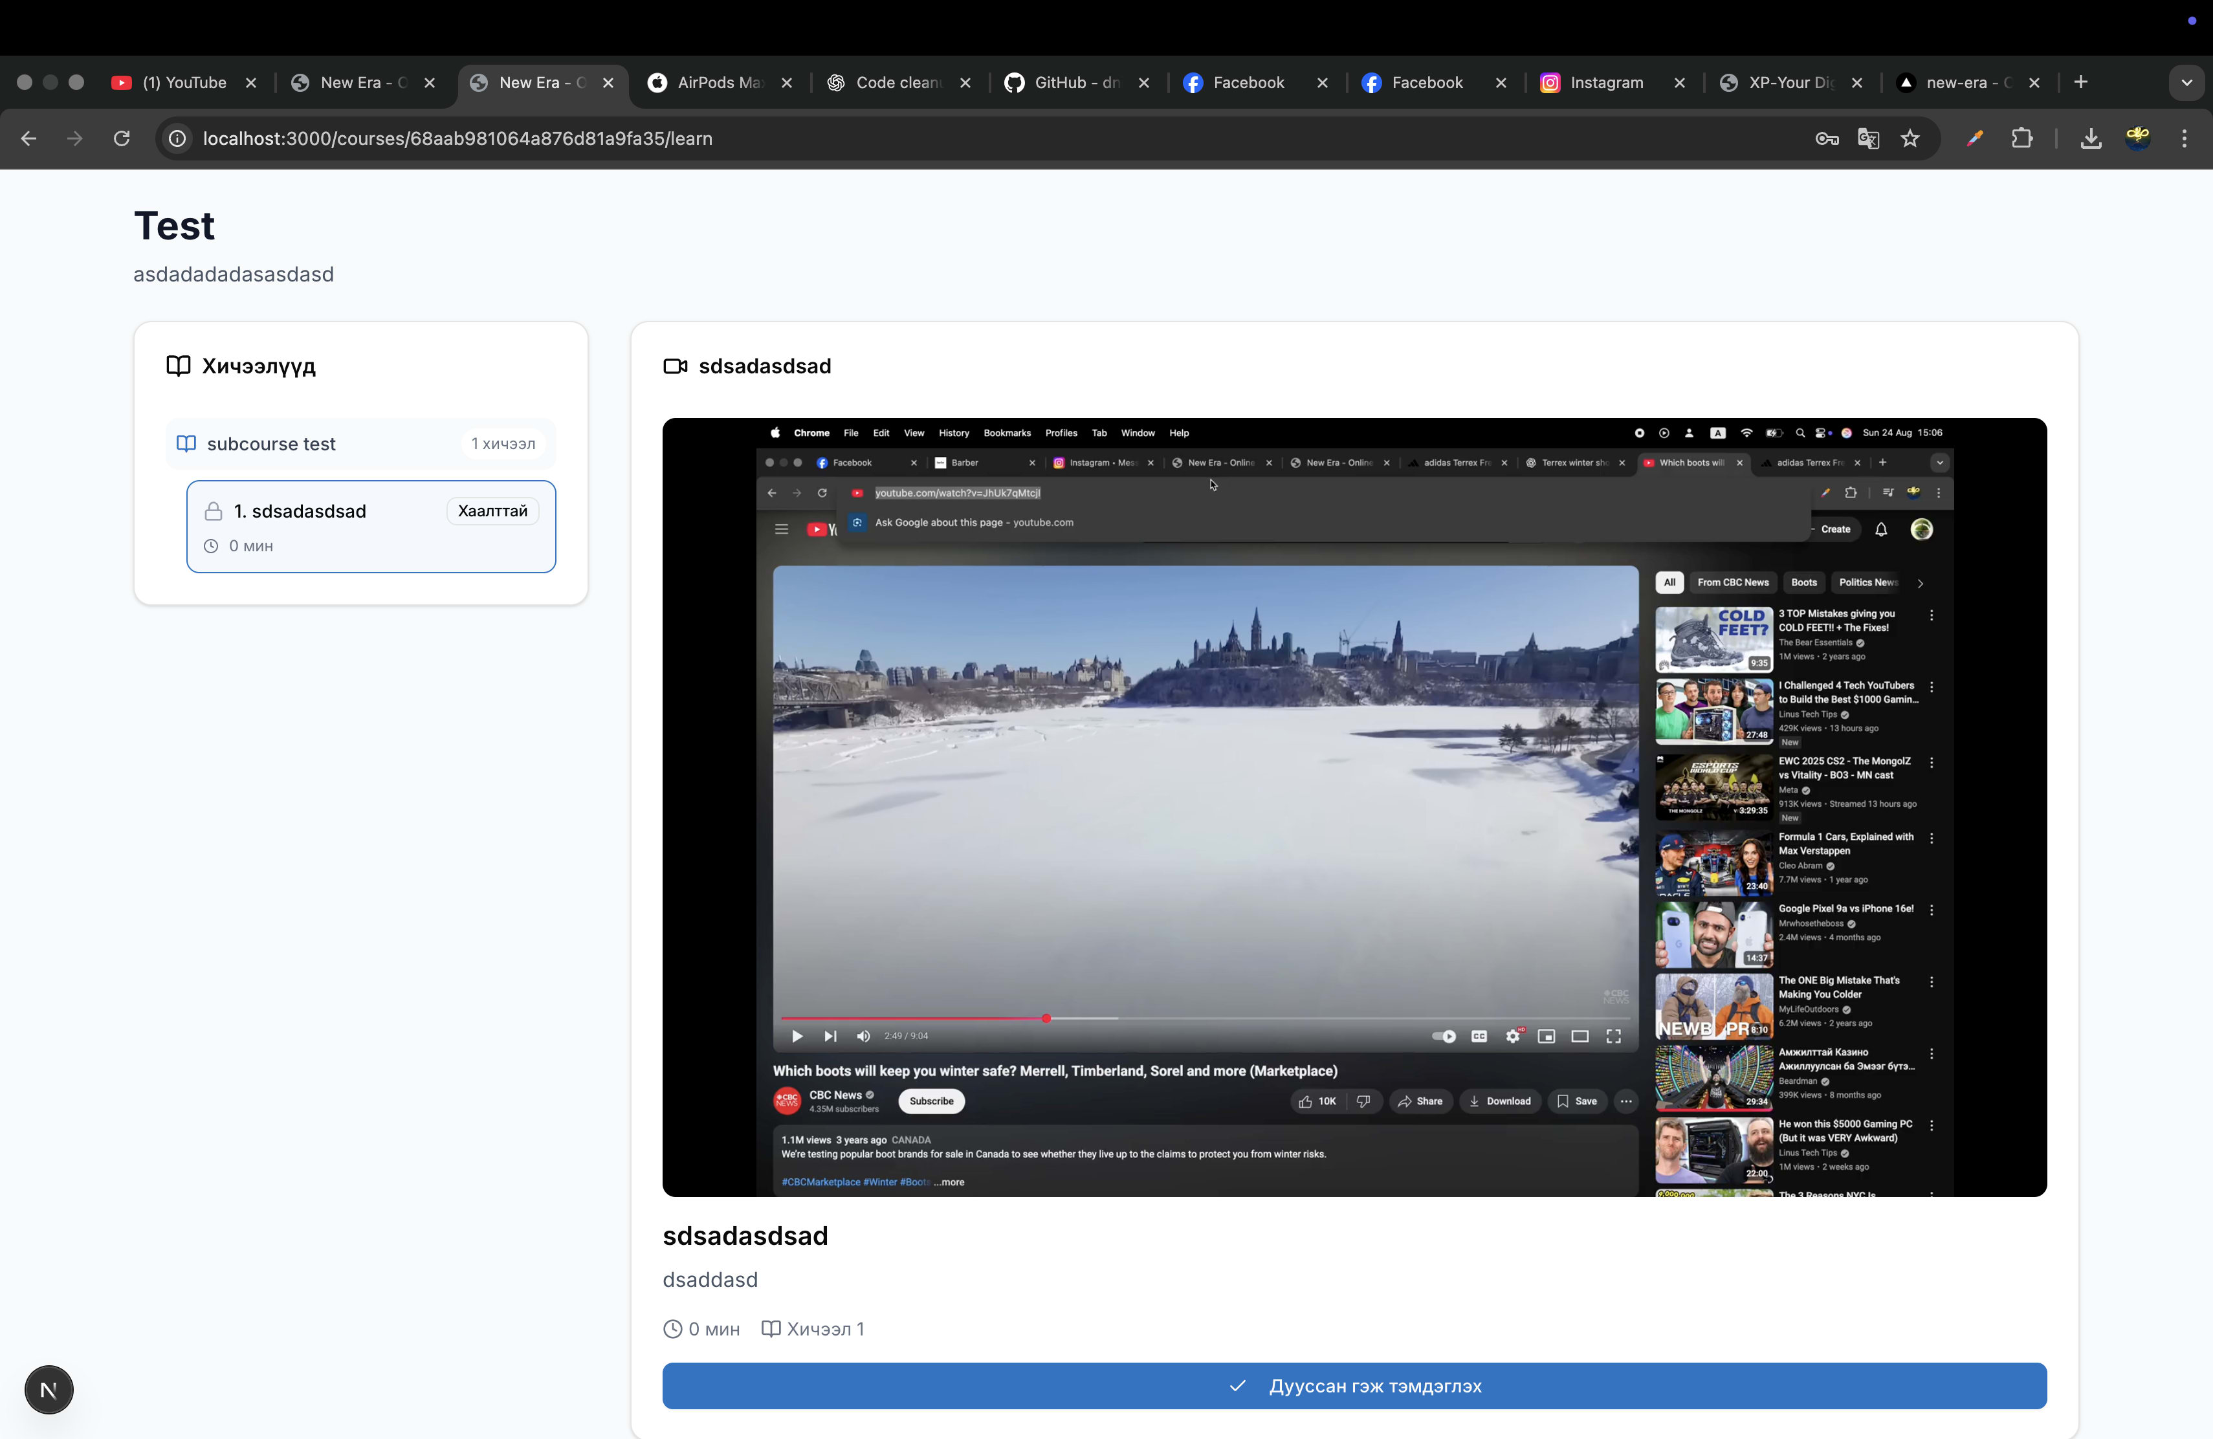Mute the video with speaker icon
Image resolution: width=2213 pixels, height=1439 pixels.
pyautogui.click(x=864, y=1035)
